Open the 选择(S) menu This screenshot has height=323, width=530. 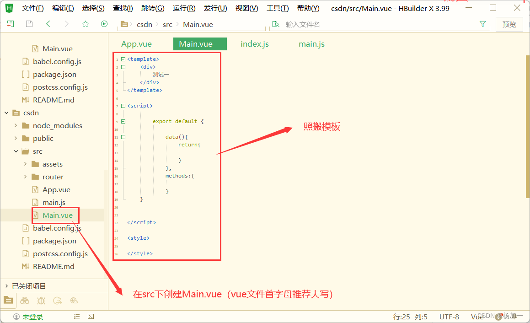coord(93,8)
